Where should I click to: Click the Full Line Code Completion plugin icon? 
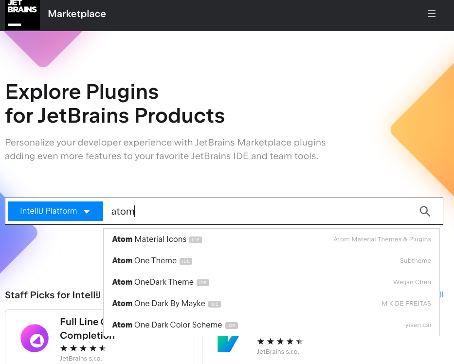pos(35,338)
